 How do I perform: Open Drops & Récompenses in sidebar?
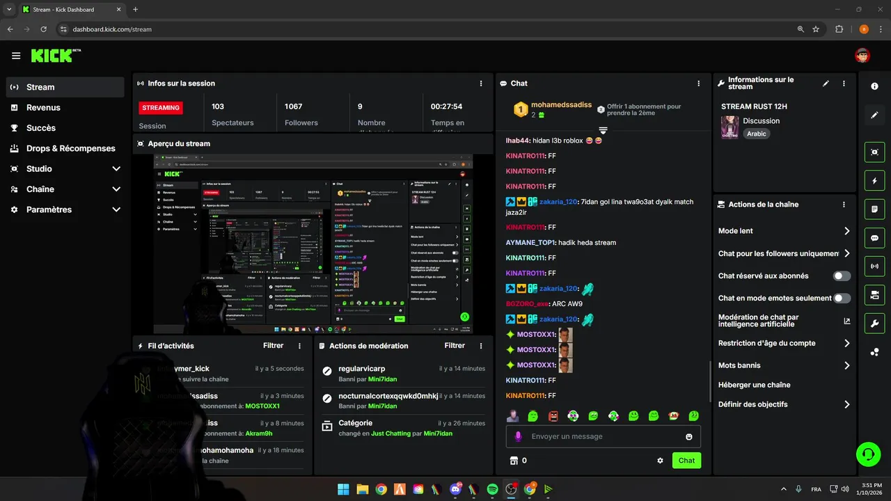tap(65, 148)
